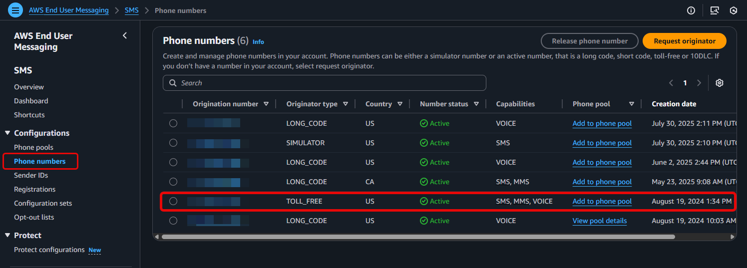Click Add to phone pool for June 2 row

602,162
